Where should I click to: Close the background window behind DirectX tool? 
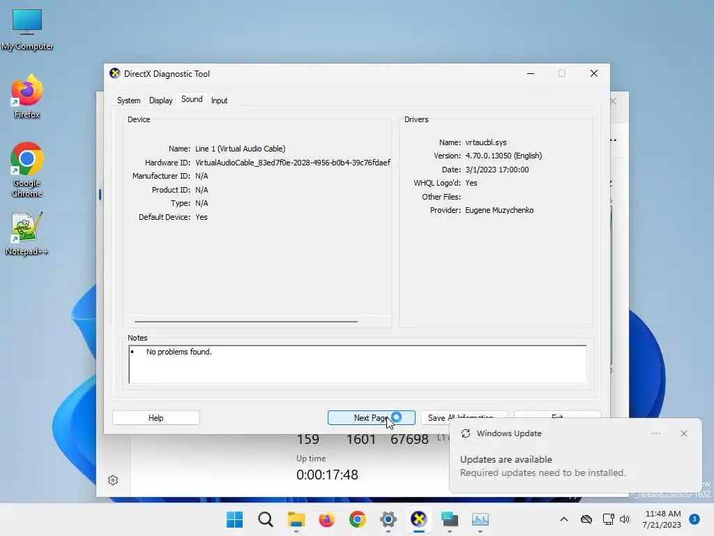[614, 101]
